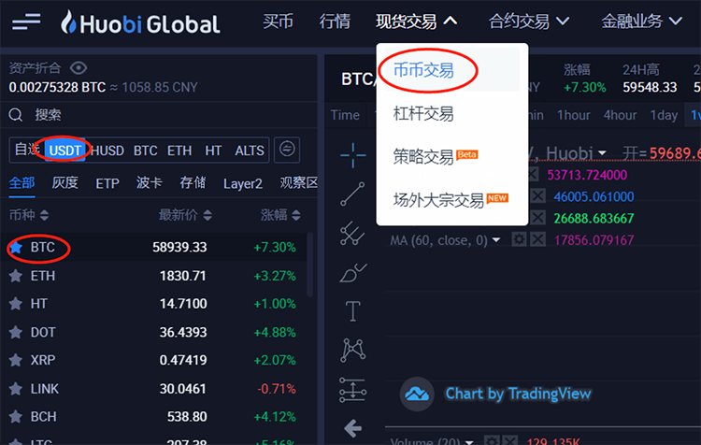Select the 全部 category filter
This screenshot has height=445, width=701.
click(x=21, y=183)
